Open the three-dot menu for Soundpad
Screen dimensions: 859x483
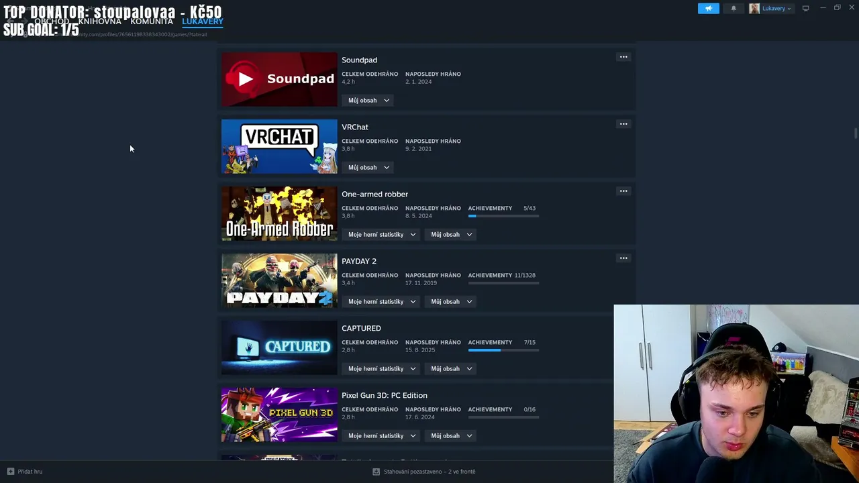pyautogui.click(x=623, y=57)
